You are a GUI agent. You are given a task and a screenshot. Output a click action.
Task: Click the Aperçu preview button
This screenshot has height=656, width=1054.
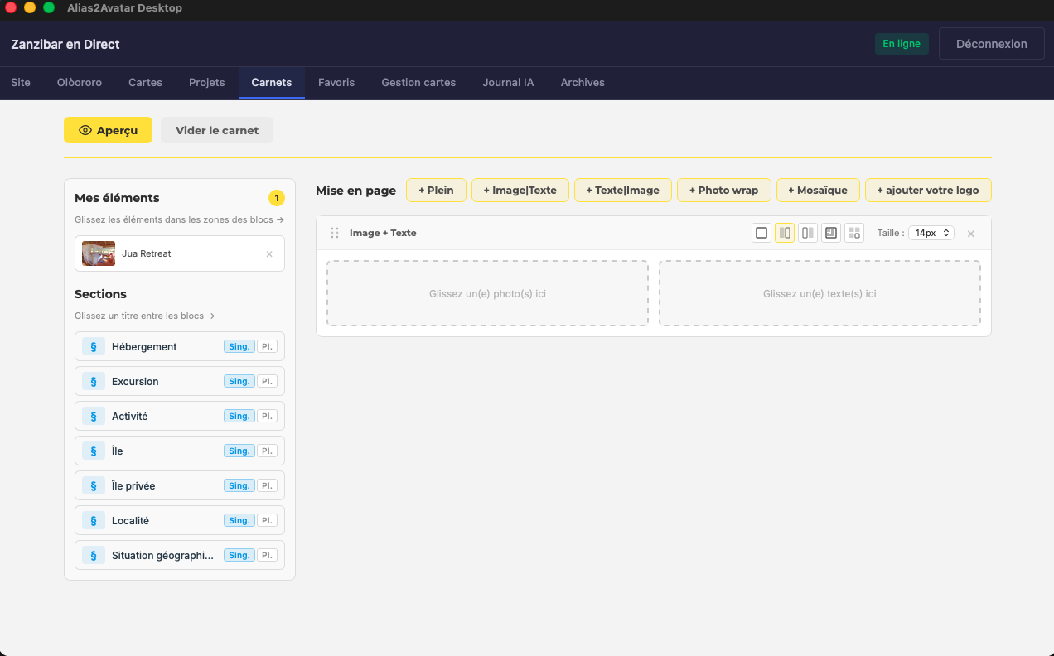(108, 130)
